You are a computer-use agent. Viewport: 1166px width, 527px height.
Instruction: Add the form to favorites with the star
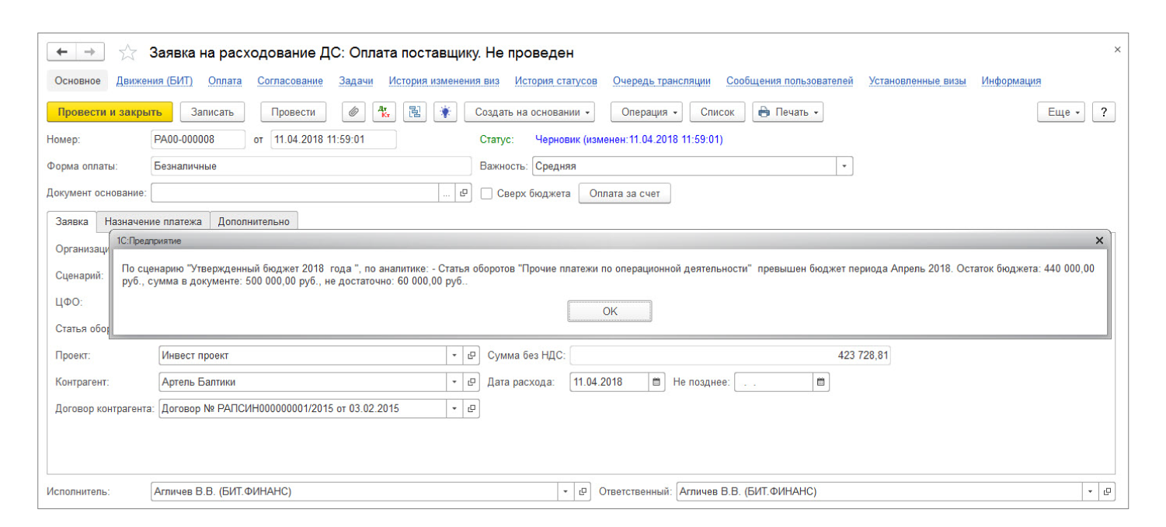pyautogui.click(x=128, y=53)
